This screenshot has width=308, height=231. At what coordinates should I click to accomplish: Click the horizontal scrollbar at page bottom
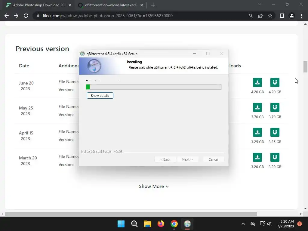(x=131, y=214)
